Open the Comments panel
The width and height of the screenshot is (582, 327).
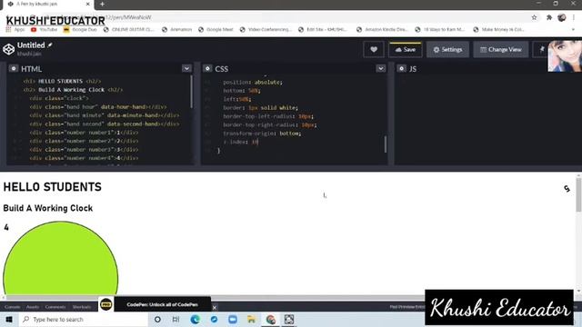pyautogui.click(x=55, y=307)
